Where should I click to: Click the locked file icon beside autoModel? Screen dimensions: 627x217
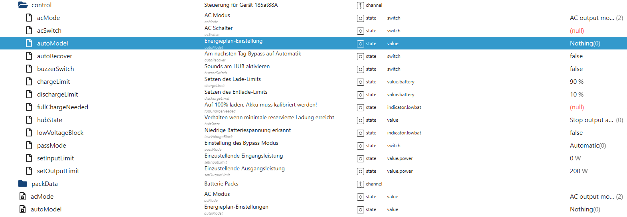tap(23, 209)
